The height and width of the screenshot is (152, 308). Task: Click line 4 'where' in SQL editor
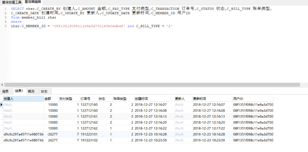click(16, 21)
